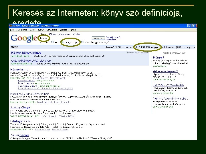Open the Online Könyv-DVD-CD shop ad link
The width and height of the screenshot is (206, 154).
click(x=31, y=61)
